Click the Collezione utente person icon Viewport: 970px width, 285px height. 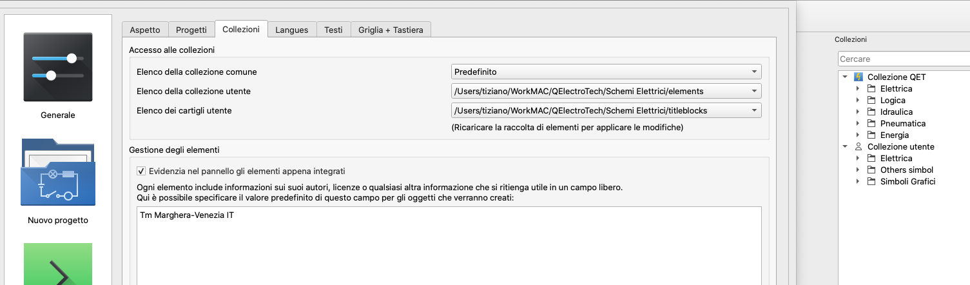coord(858,146)
